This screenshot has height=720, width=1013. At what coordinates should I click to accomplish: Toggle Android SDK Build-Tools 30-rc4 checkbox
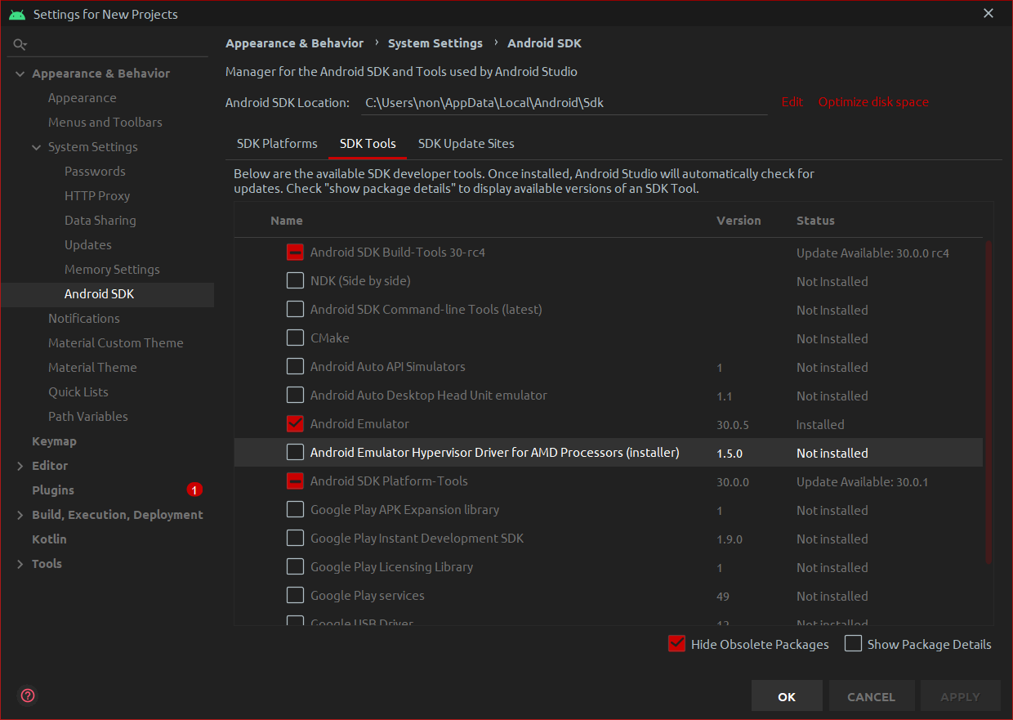tap(295, 253)
